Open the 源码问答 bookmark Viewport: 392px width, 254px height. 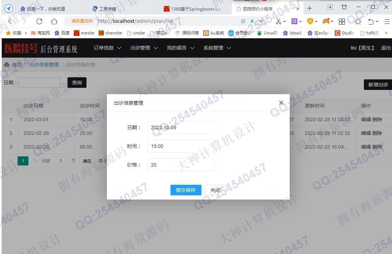tap(187, 33)
